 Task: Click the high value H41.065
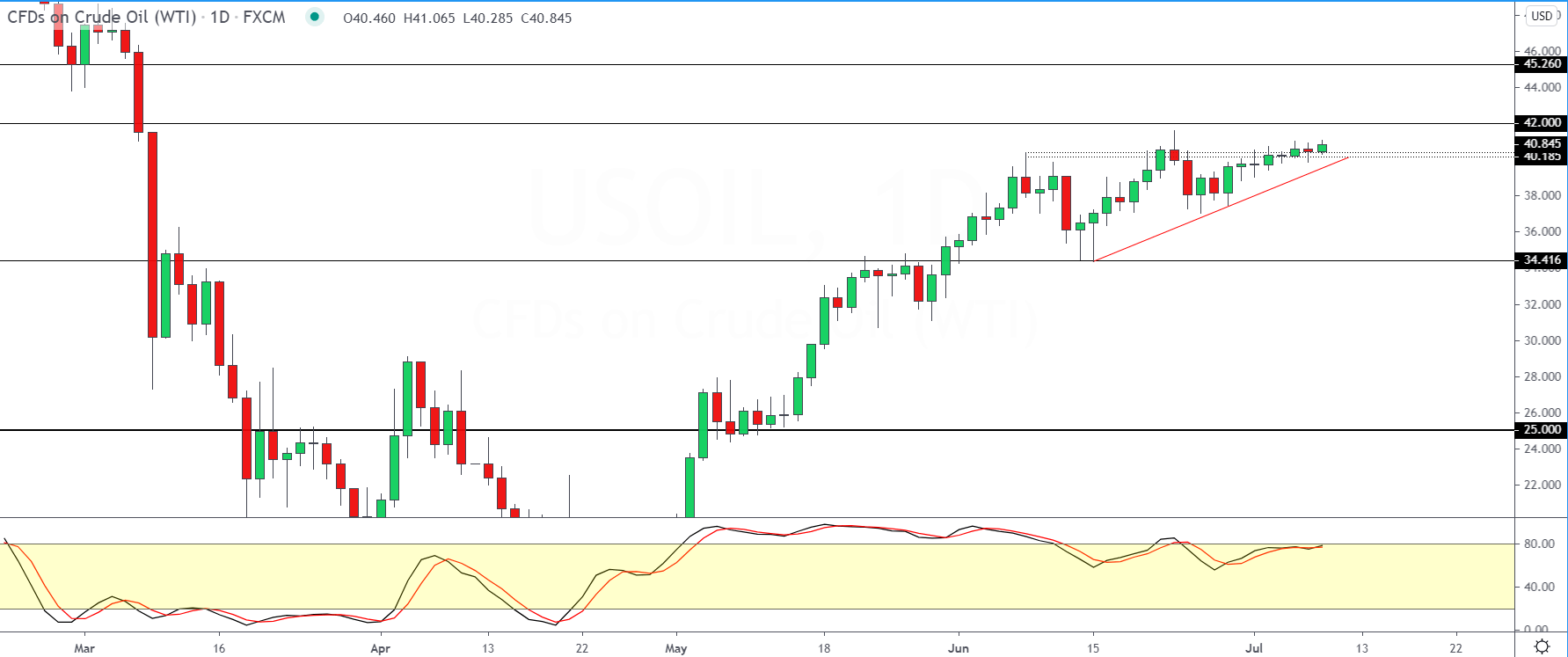click(429, 18)
